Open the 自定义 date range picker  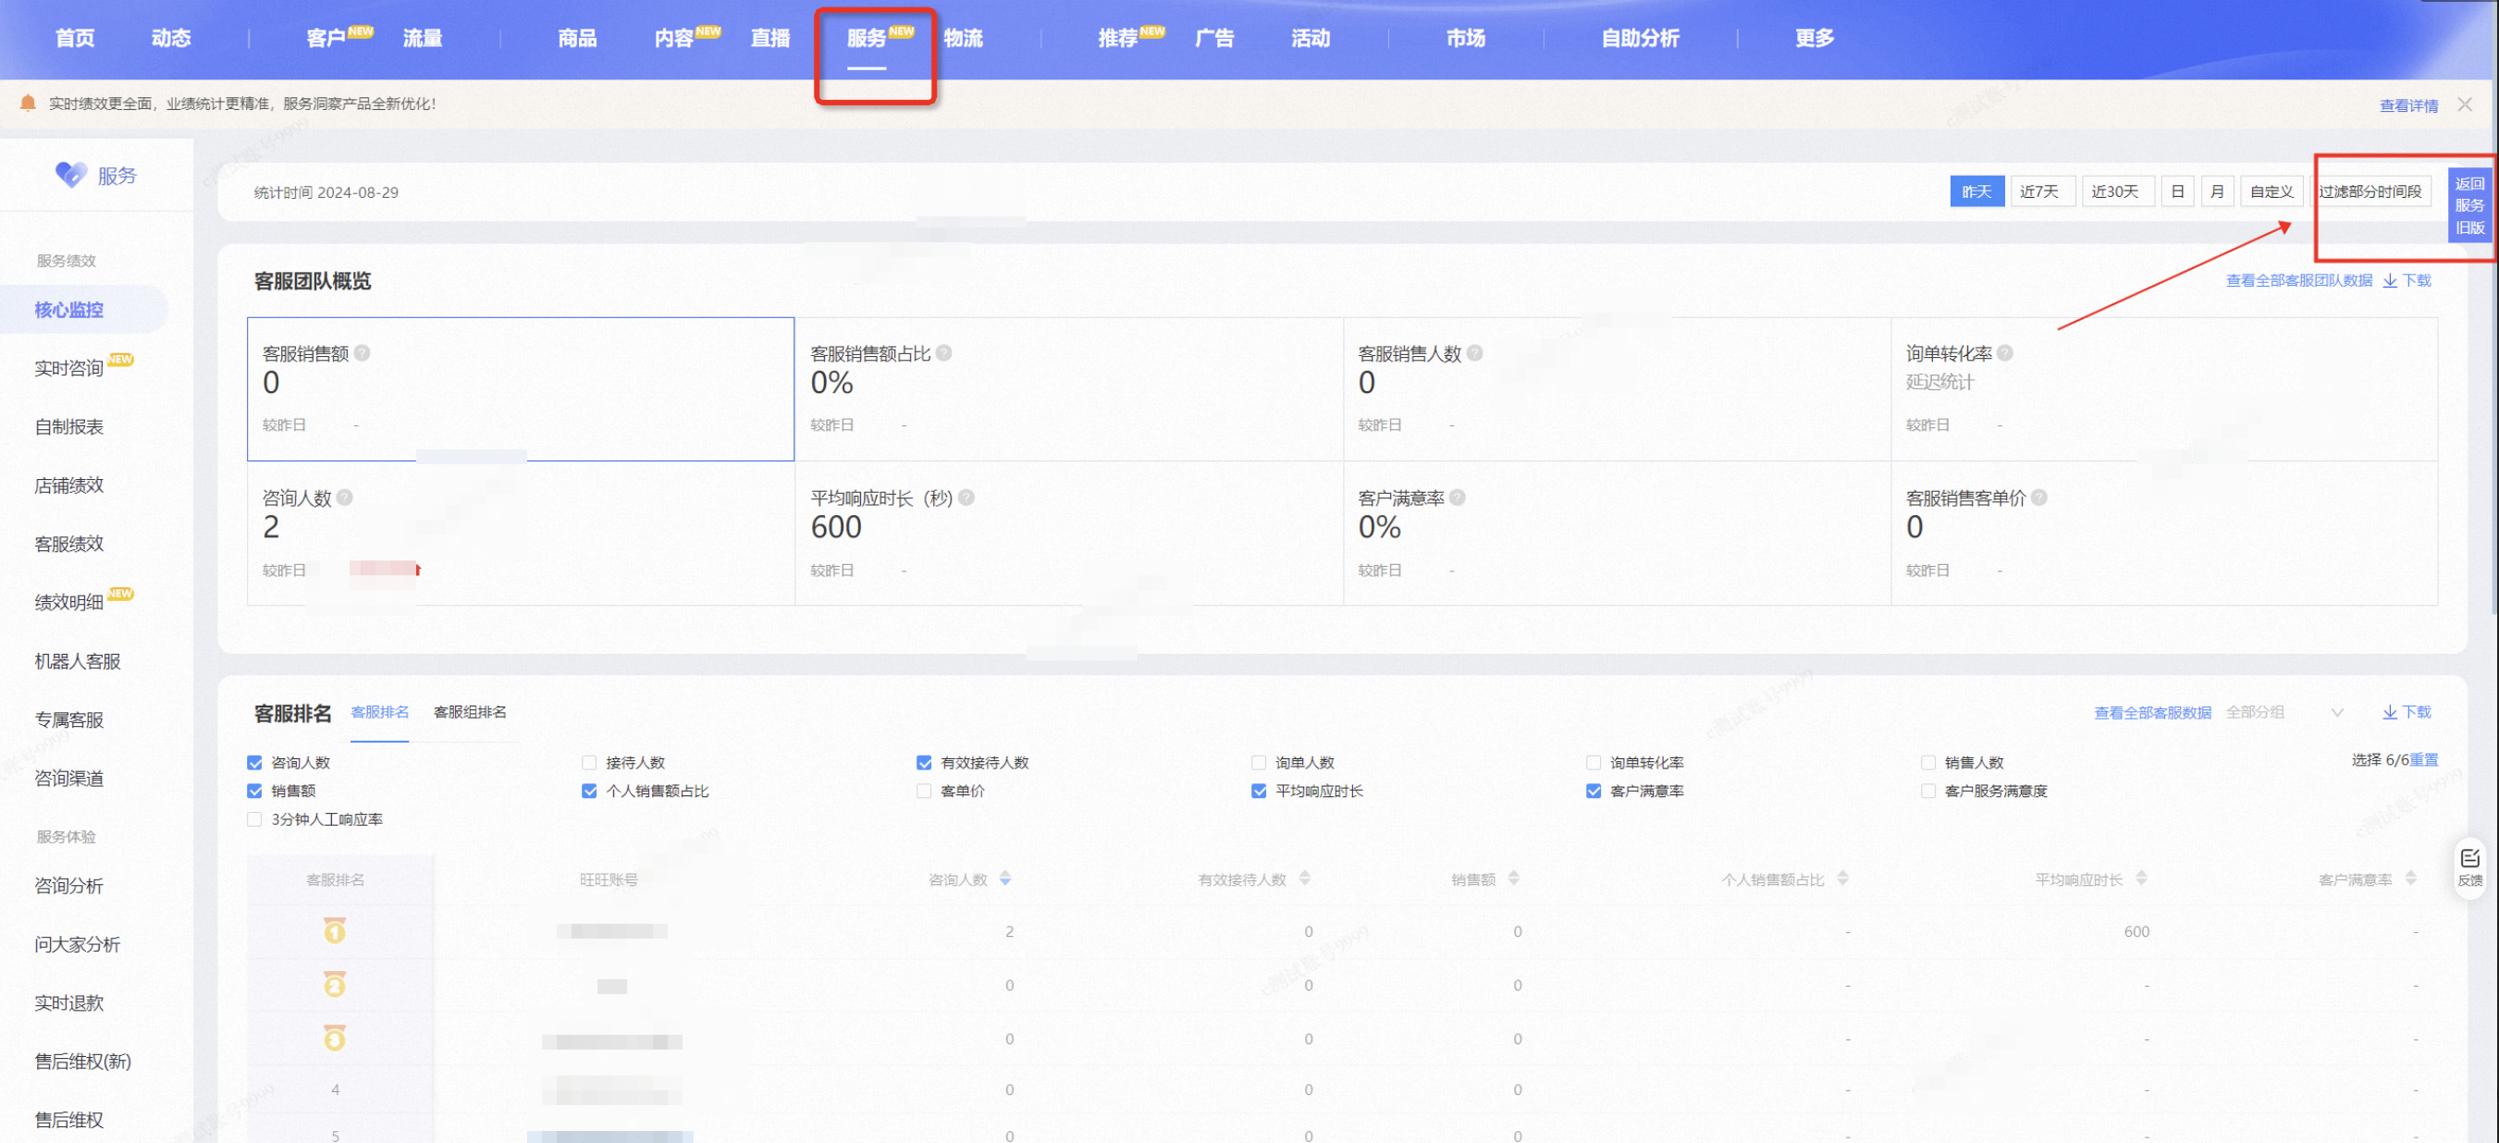click(2271, 191)
